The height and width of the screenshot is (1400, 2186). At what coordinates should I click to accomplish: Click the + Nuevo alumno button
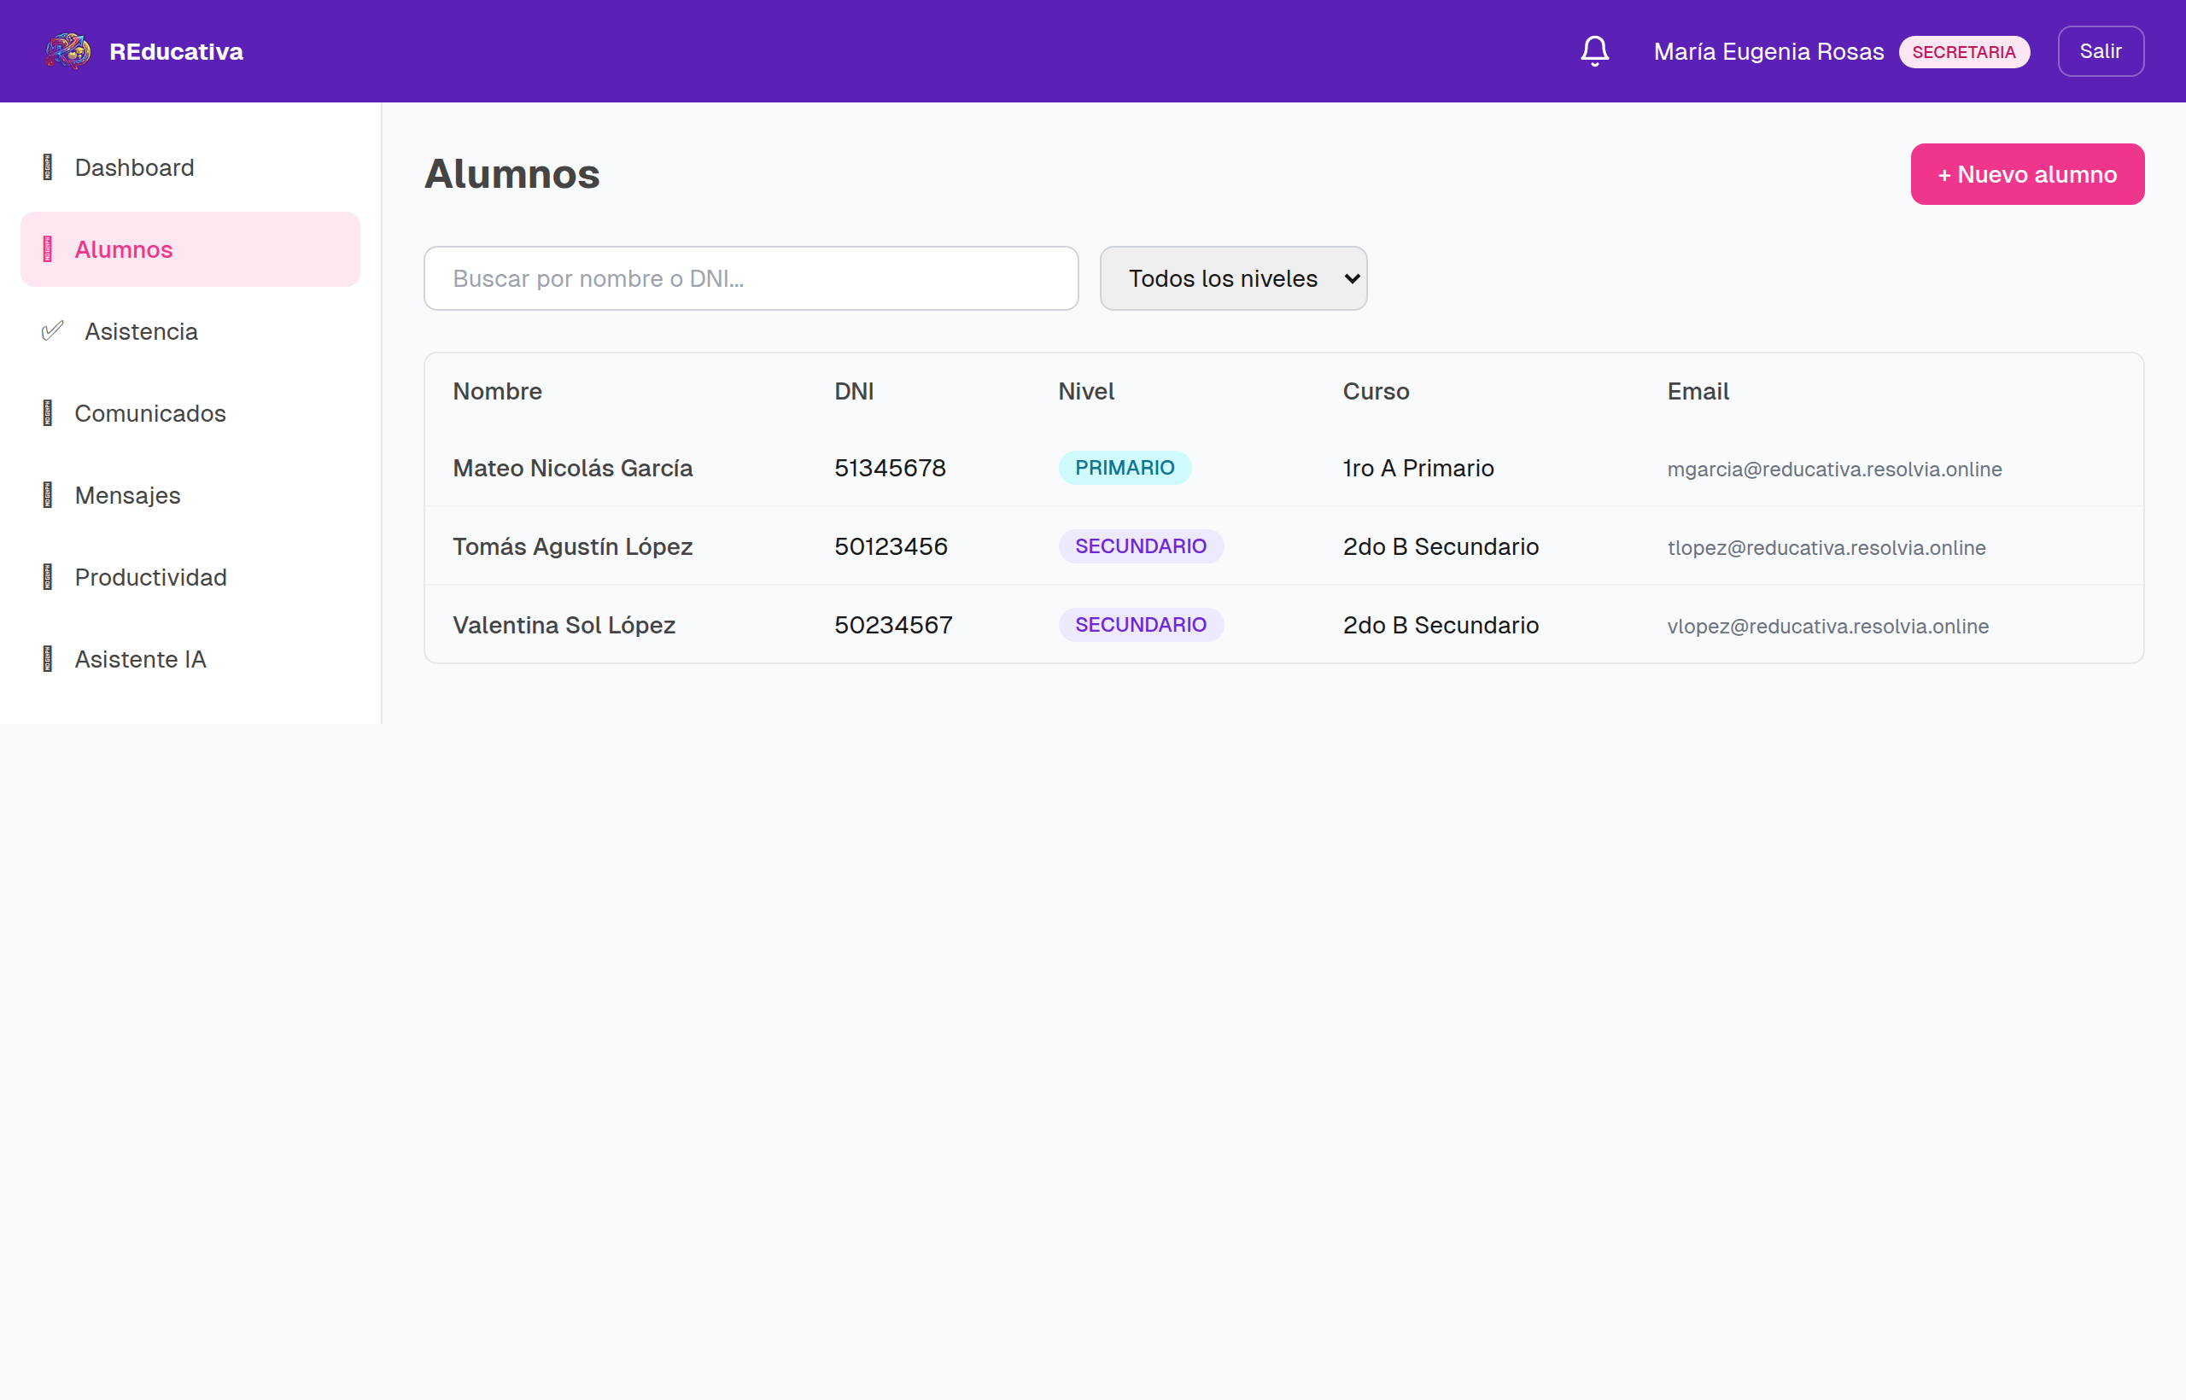[2027, 173]
